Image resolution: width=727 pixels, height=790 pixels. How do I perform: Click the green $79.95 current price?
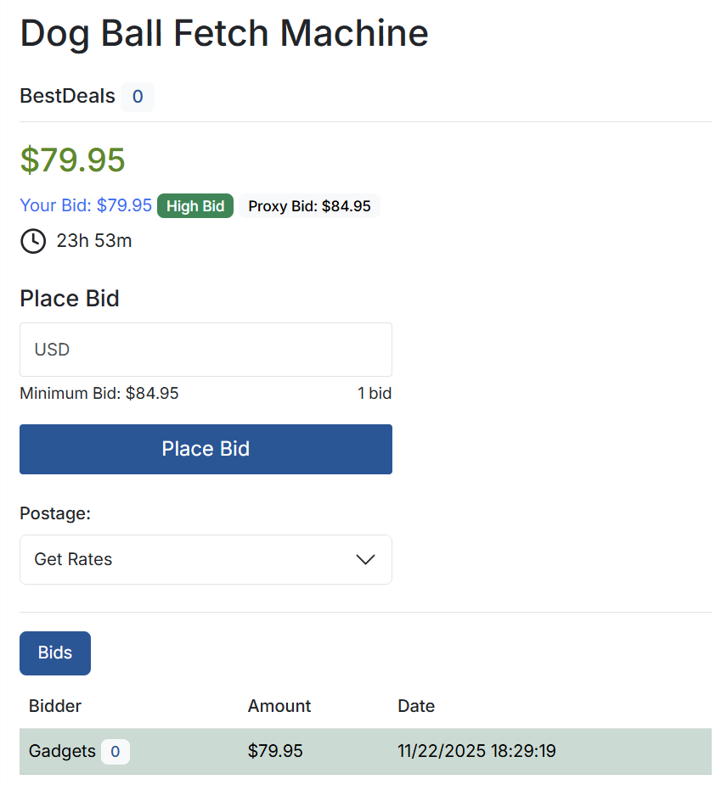coord(73,160)
